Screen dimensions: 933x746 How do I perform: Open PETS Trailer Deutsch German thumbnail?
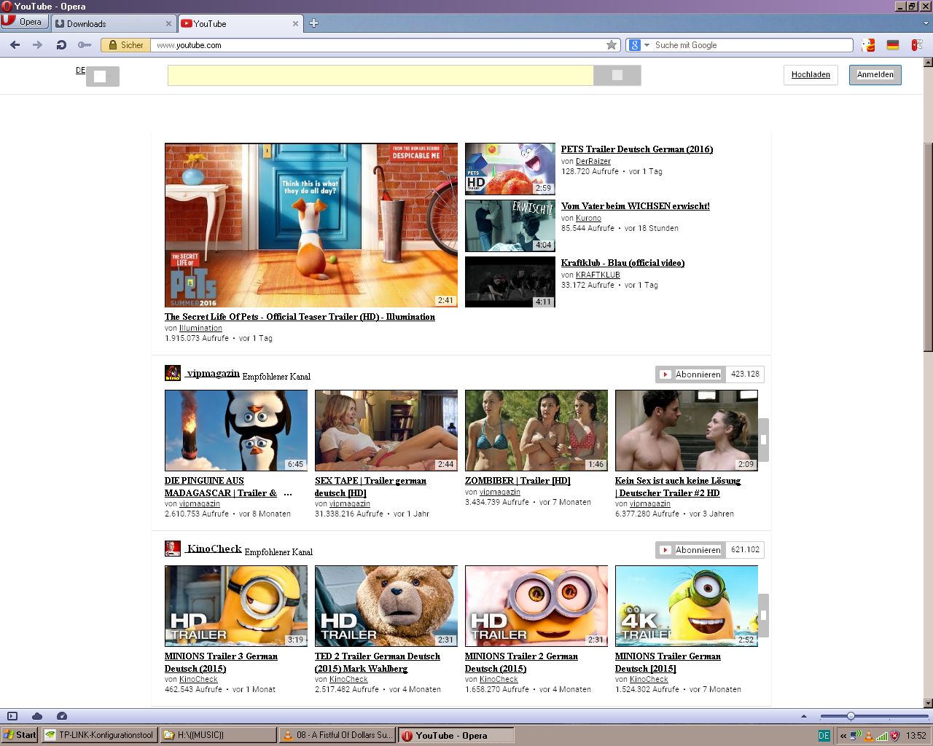point(510,168)
